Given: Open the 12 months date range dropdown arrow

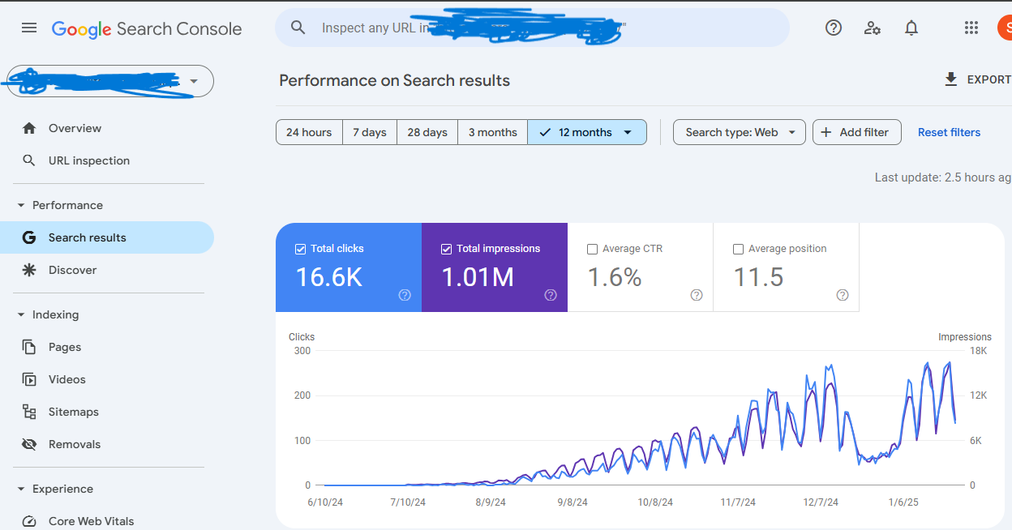Looking at the screenshot, I should click(x=628, y=132).
